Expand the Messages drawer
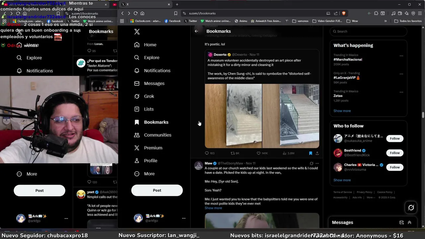Viewport: 425px width, 239px height. [x=409, y=222]
